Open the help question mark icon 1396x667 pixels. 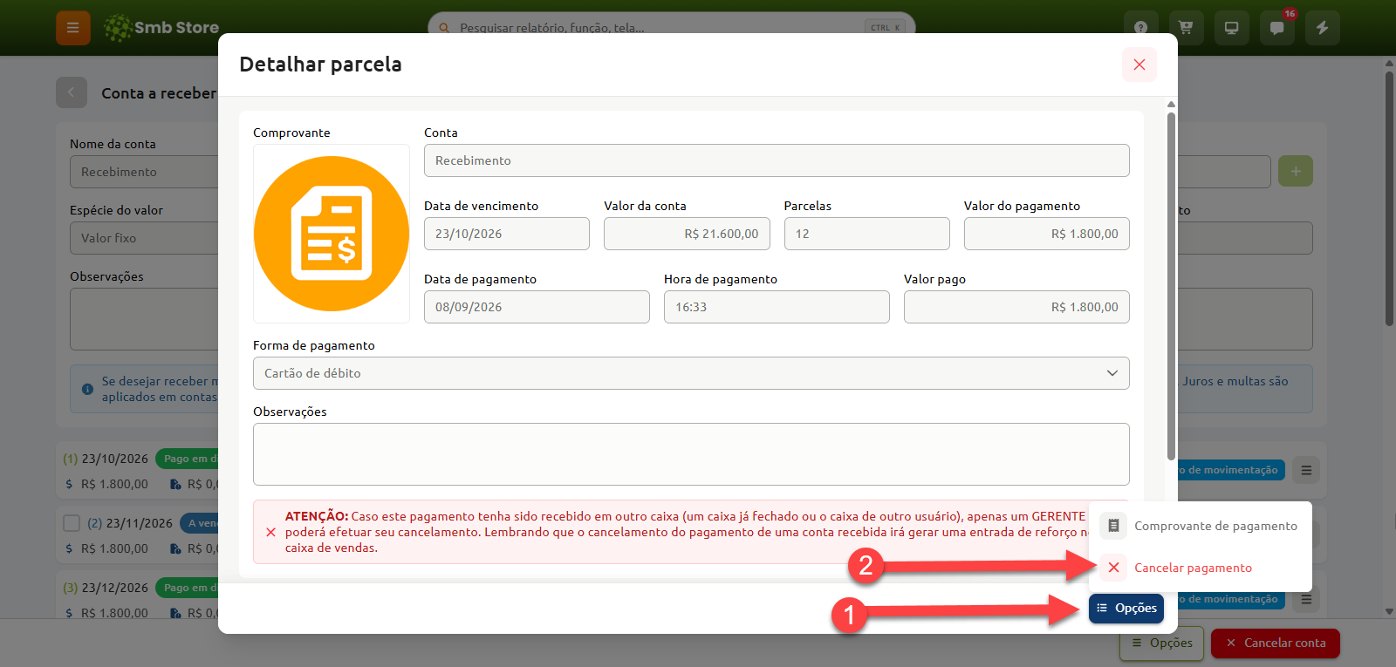(x=1140, y=28)
